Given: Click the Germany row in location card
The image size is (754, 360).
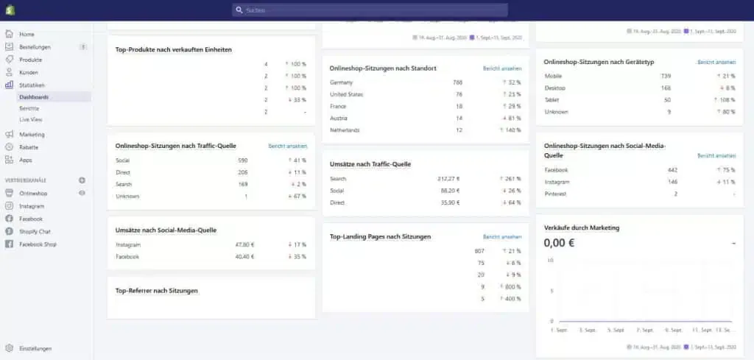Looking at the screenshot, I should point(426,82).
